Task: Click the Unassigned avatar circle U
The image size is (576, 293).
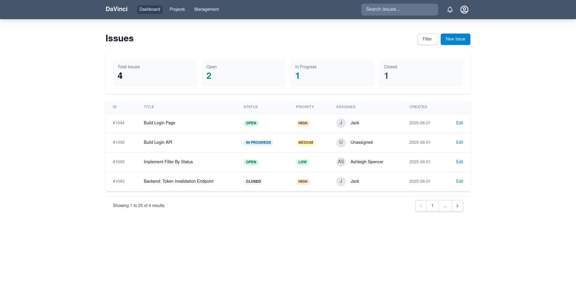Action: tap(341, 143)
